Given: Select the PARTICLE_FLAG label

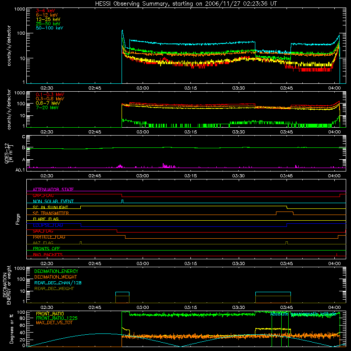Looking at the screenshot, I should tap(49, 237).
